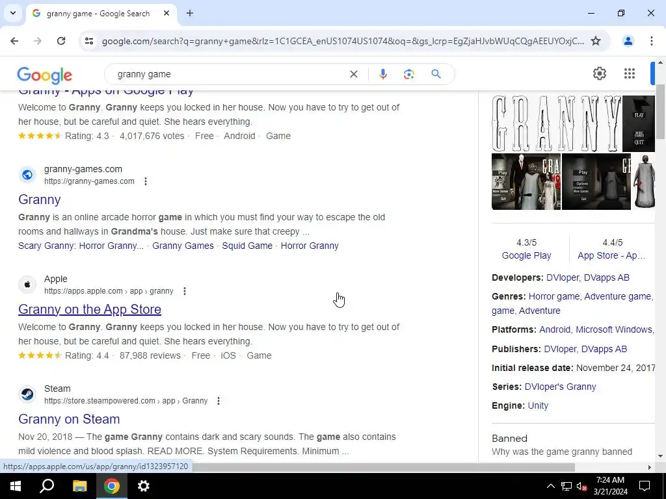
Task: Close the granny game Google Search tab
Action: tap(166, 13)
